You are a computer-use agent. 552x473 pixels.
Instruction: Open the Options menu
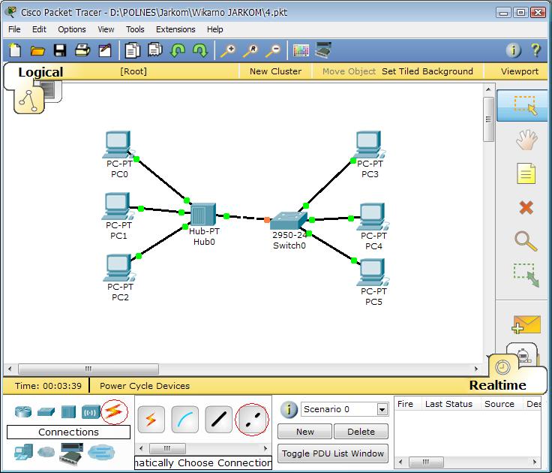[72, 29]
